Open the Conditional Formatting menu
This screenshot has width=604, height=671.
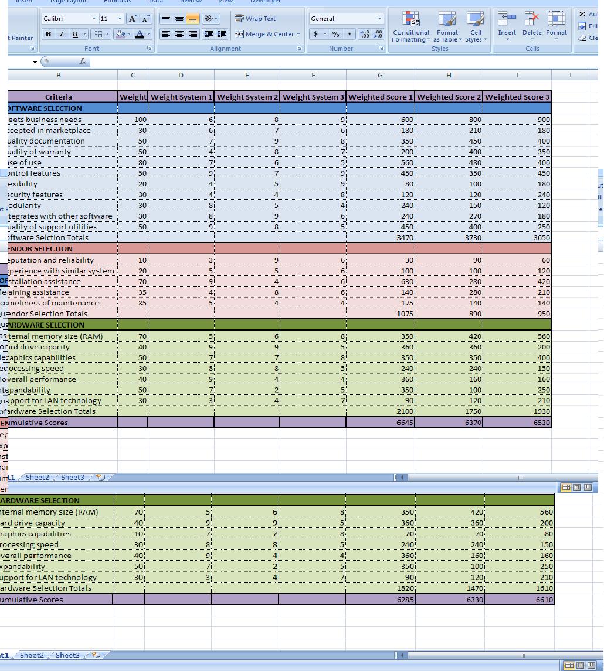[x=410, y=27]
